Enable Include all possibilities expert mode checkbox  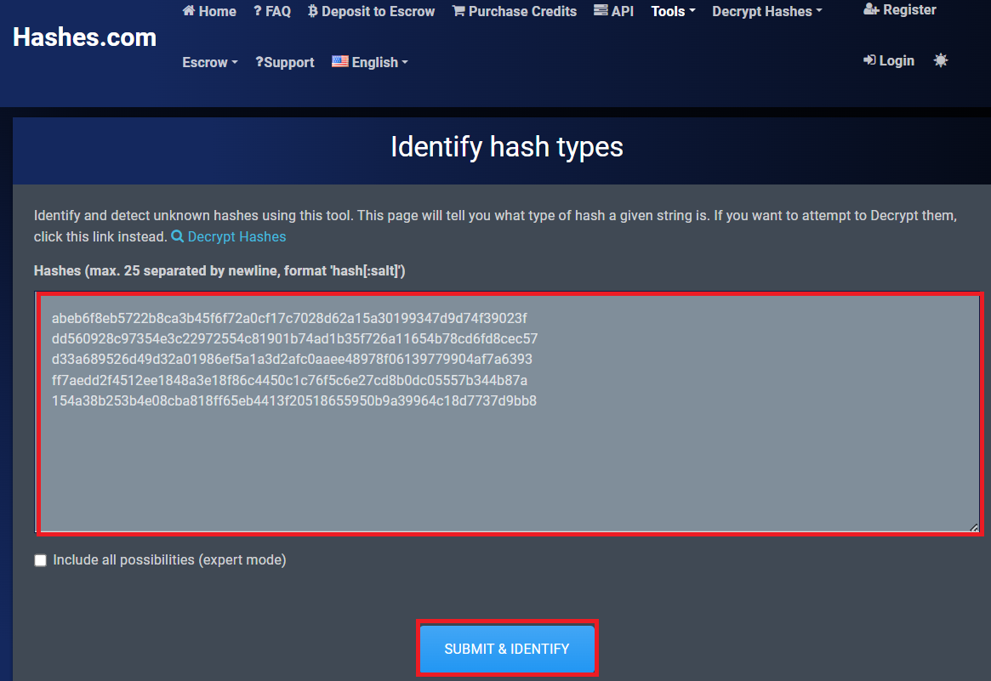40,560
